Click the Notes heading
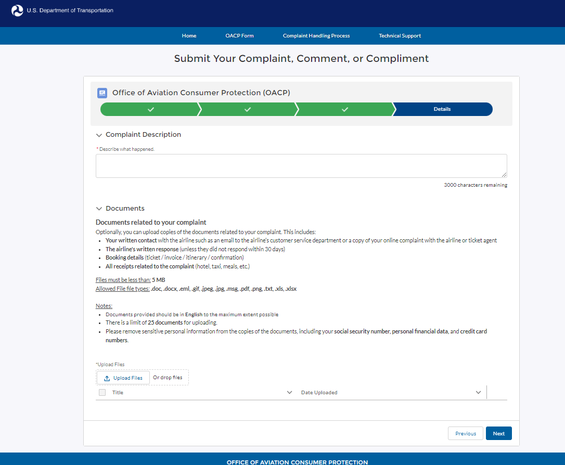The image size is (565, 465). 104,306
